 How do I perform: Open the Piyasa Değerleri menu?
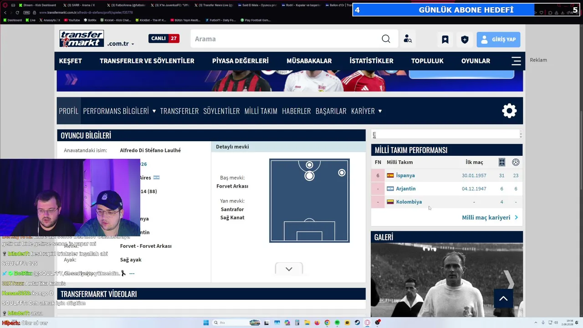[x=240, y=61]
